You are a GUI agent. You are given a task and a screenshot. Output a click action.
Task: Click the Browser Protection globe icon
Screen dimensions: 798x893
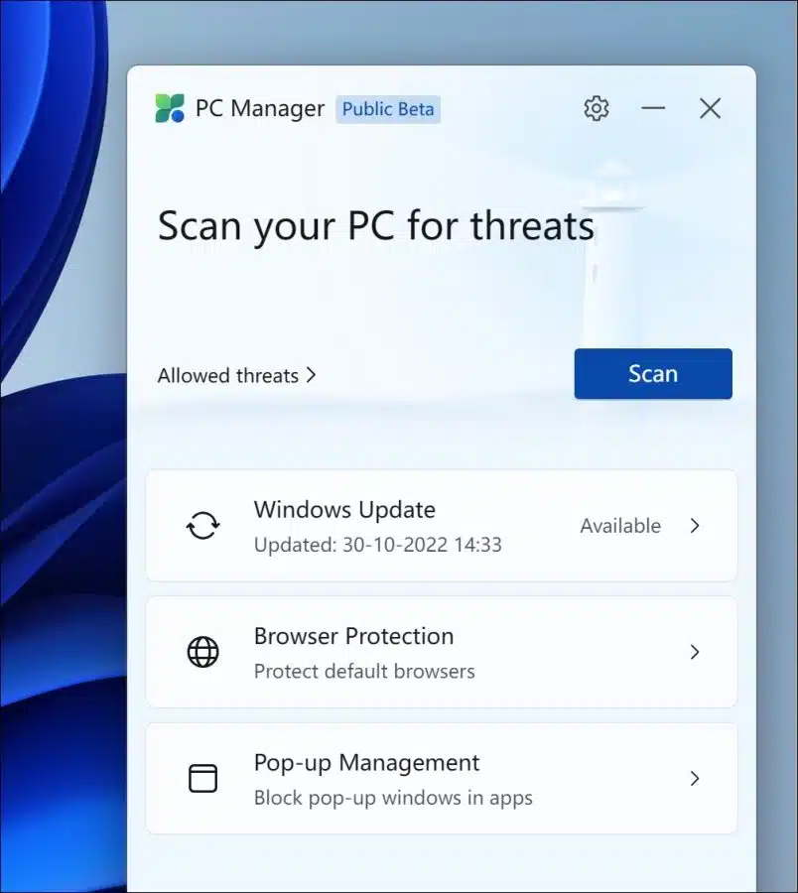[x=202, y=652]
